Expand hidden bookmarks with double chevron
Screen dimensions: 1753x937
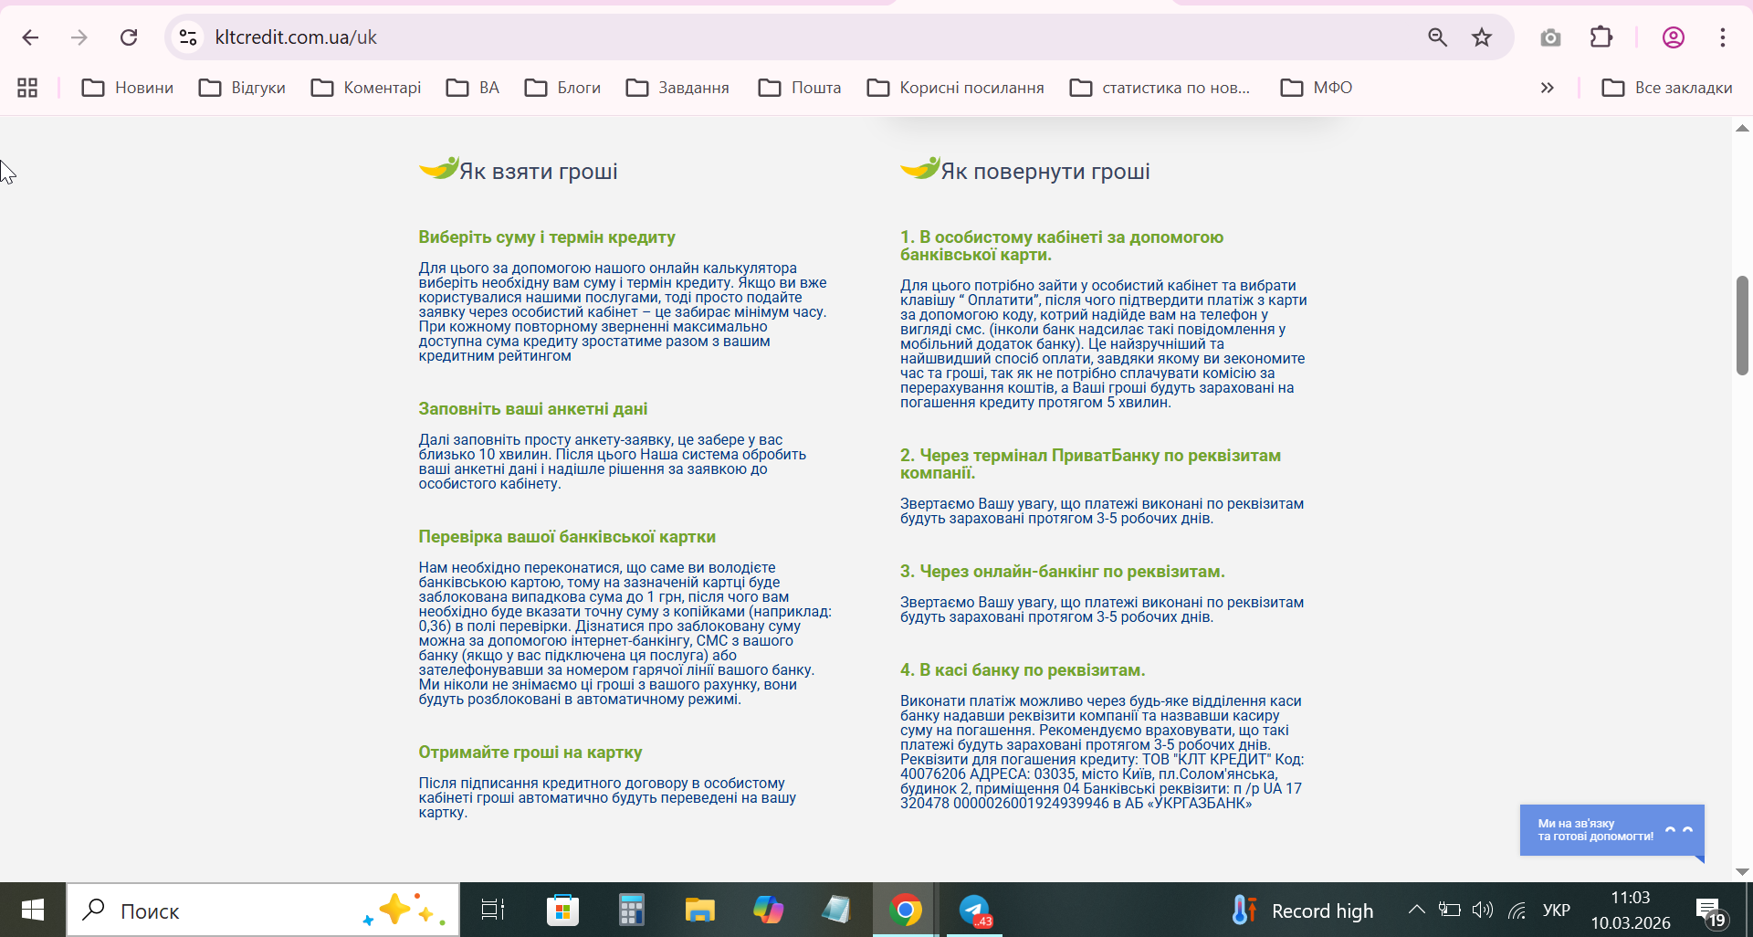pos(1547,88)
